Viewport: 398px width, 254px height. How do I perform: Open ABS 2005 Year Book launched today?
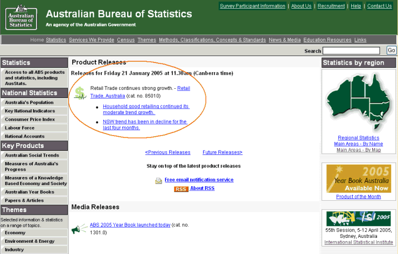(x=130, y=225)
